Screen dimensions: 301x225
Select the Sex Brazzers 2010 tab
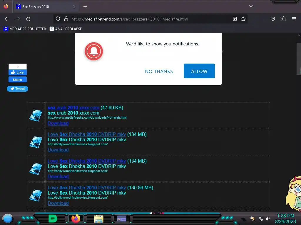click(x=46, y=6)
